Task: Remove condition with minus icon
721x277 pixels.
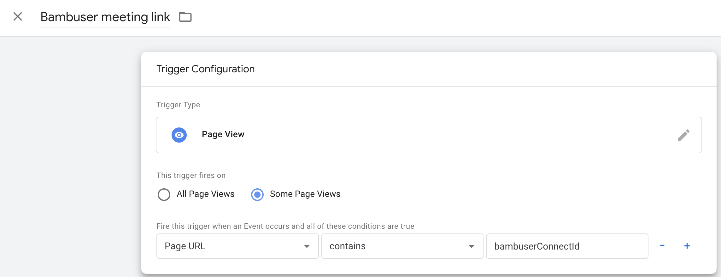Action: [x=662, y=245]
